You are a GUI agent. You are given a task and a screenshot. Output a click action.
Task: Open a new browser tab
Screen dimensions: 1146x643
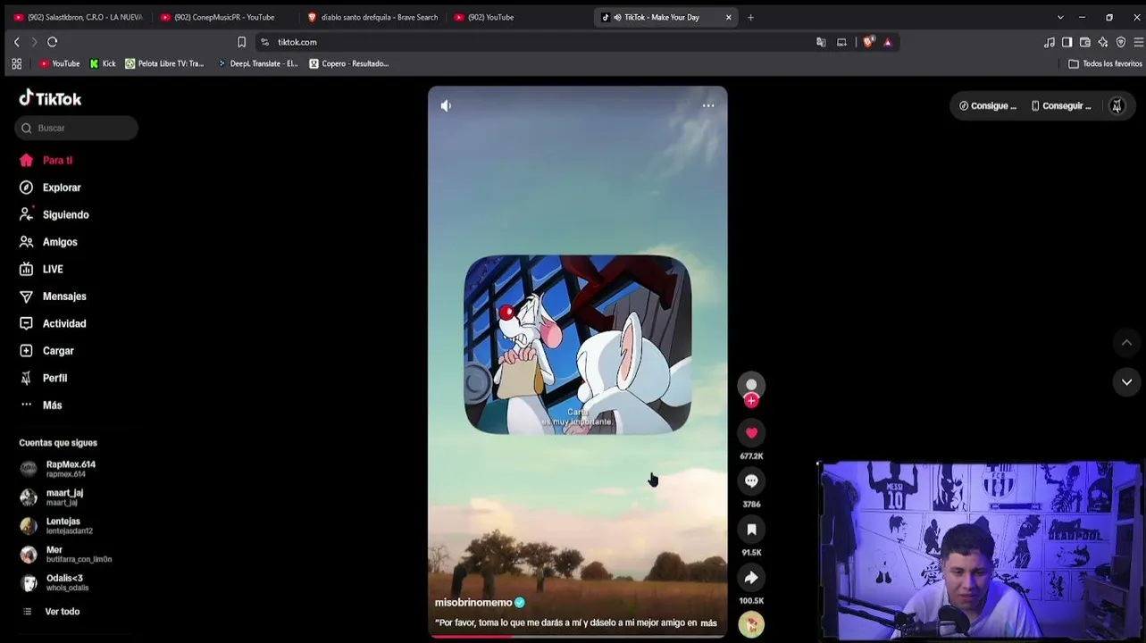(750, 17)
